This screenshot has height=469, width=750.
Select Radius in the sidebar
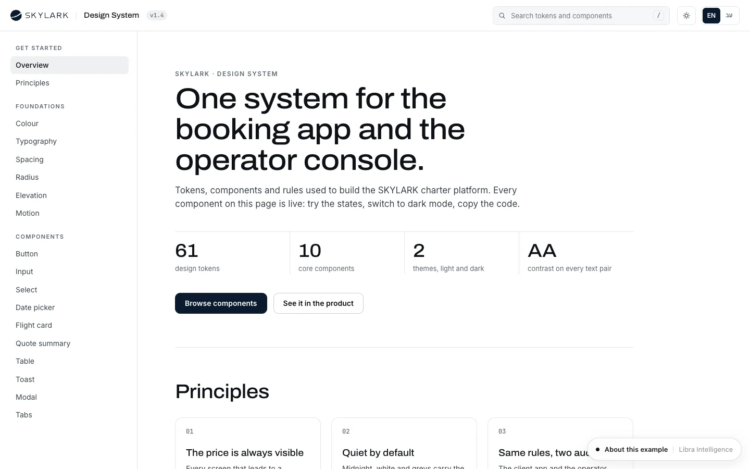click(69, 177)
